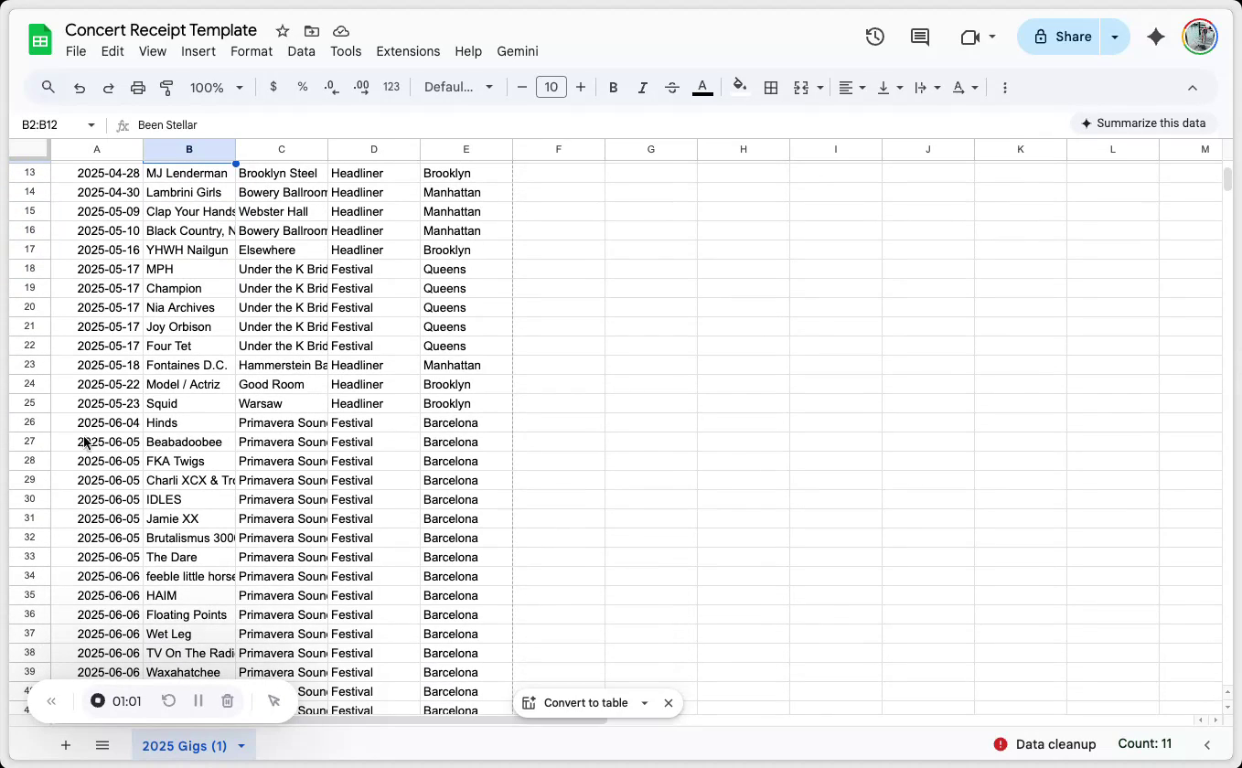
Task: Open Gemini sparkle side panel
Action: 1156,37
